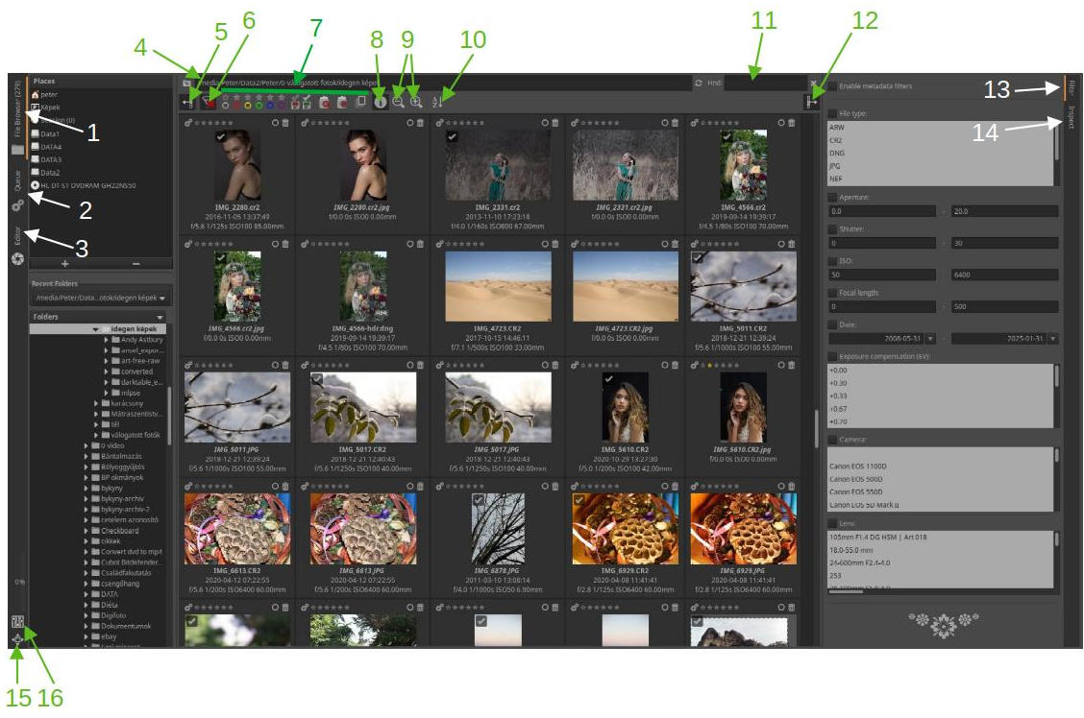Screen dimensions: 1084x718
Task: Open the Editor tab
Action: coord(16,237)
